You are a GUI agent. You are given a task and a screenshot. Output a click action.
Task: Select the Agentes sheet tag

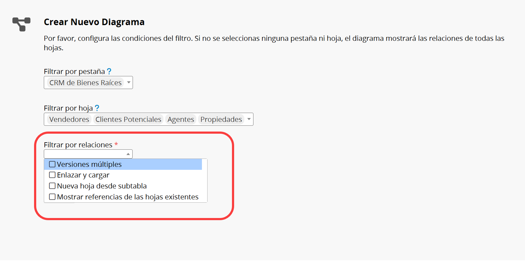point(181,119)
